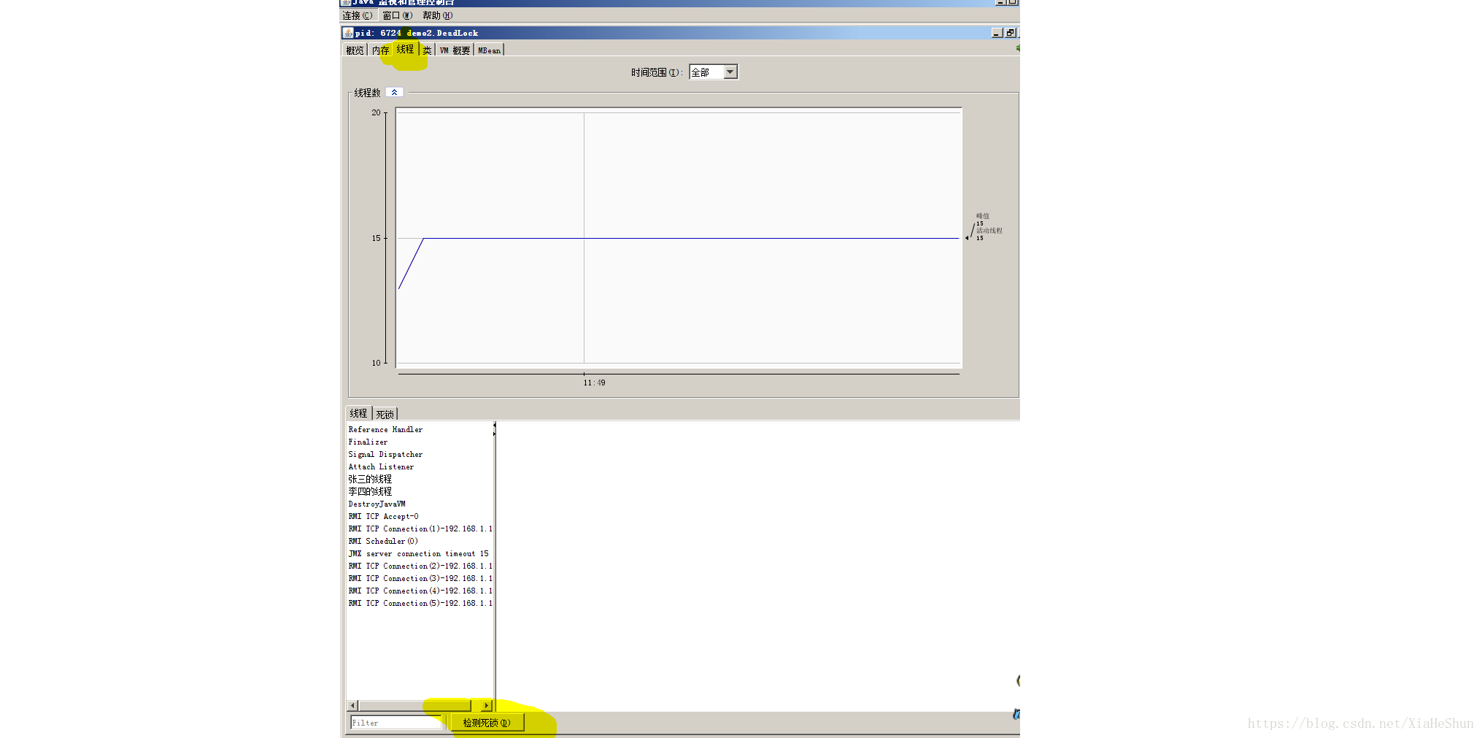Screen dimensions: 1482x738
Task: Switch to the 死锁 tab
Action: 385,414
